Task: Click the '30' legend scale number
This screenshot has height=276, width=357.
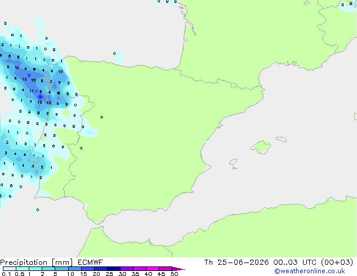Action: [x=122, y=274]
